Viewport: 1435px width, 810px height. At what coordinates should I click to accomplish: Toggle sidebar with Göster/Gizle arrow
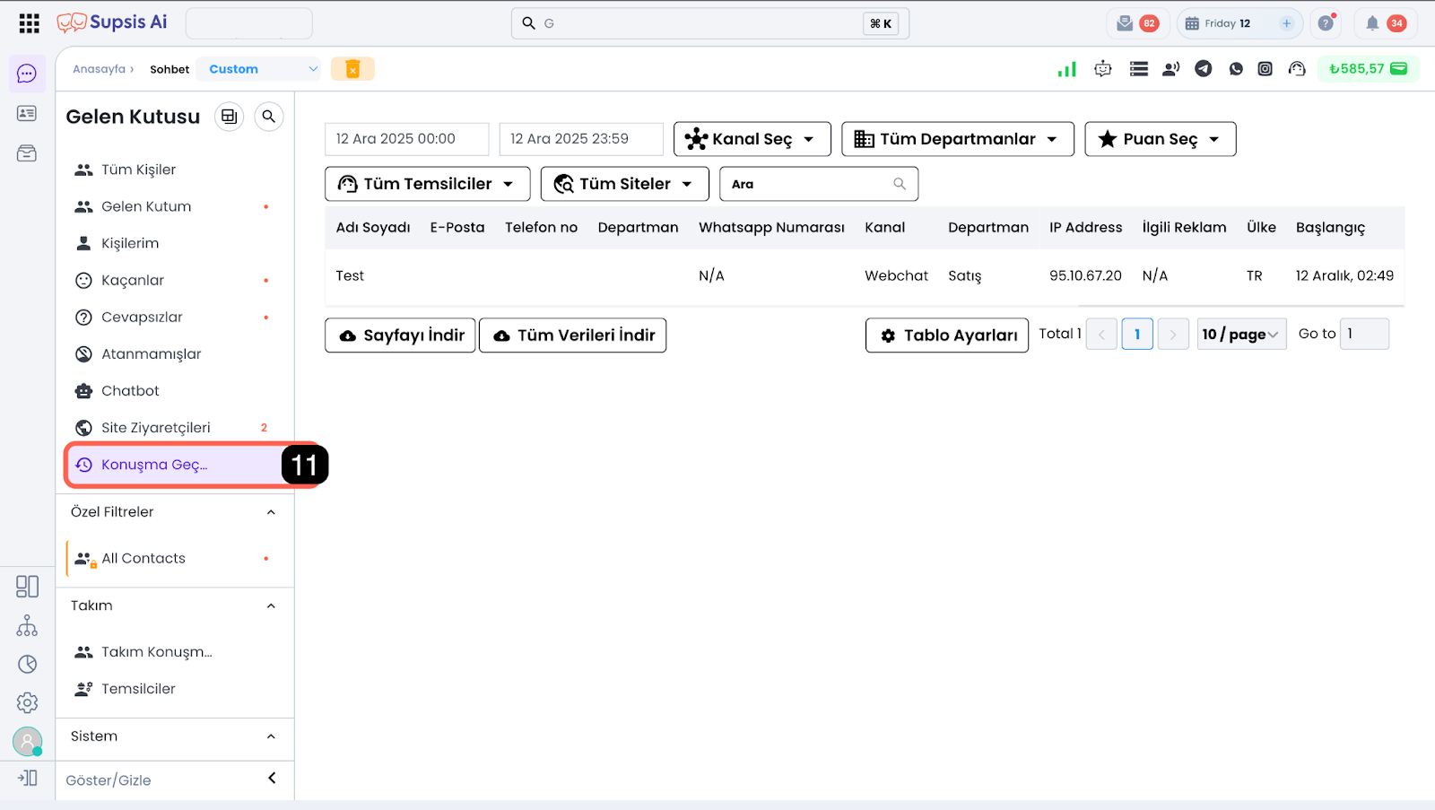(272, 779)
